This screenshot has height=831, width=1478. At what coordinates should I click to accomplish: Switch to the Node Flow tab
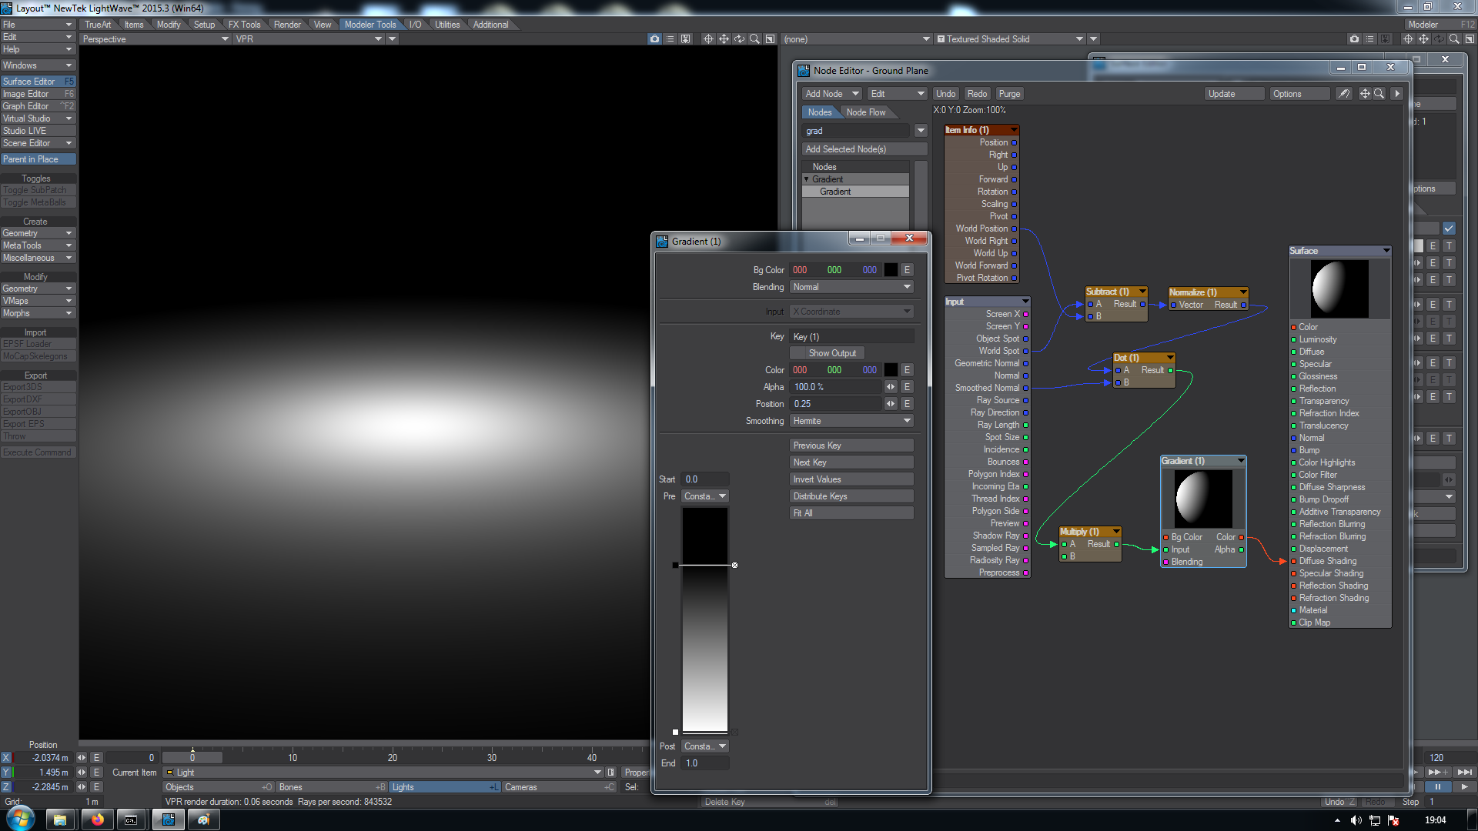[865, 112]
